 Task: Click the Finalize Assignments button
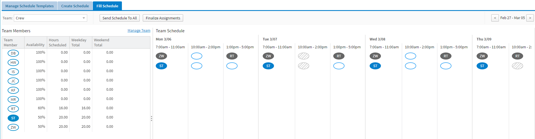click(163, 18)
